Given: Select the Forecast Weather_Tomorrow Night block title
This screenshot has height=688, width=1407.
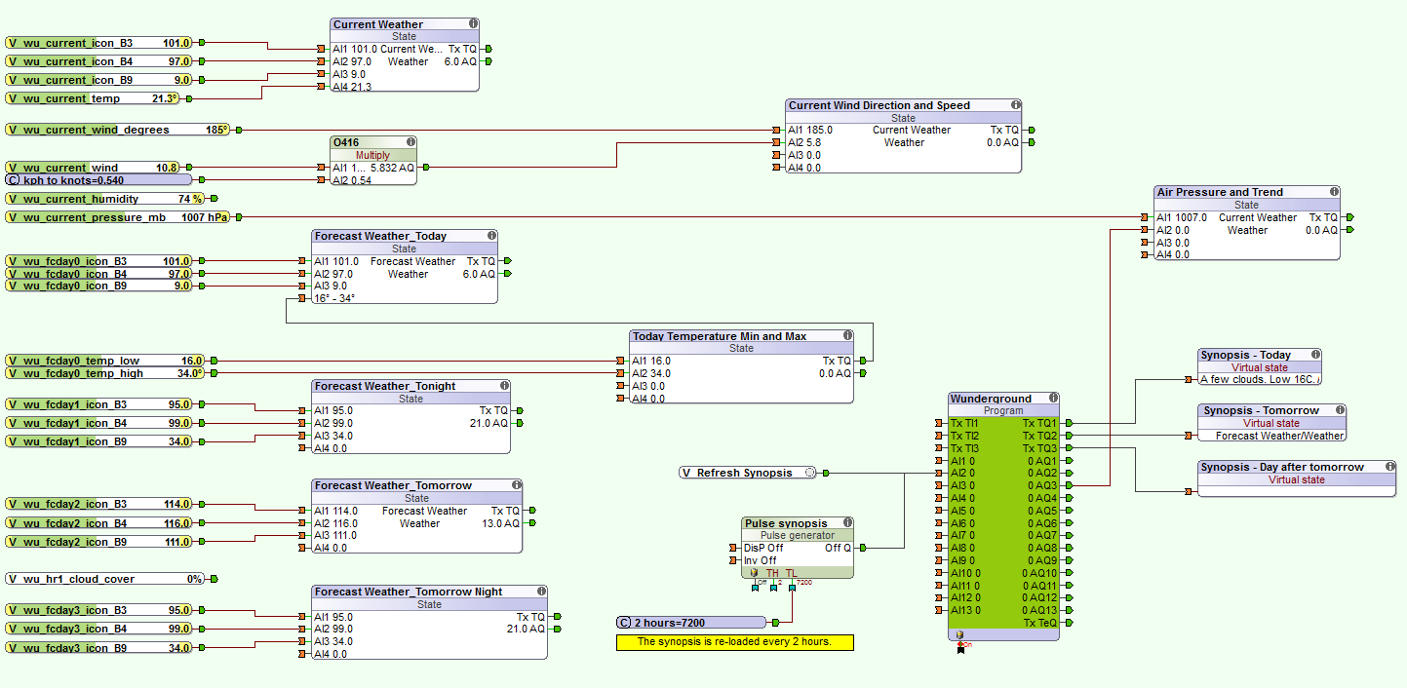Looking at the screenshot, I should tap(408, 592).
